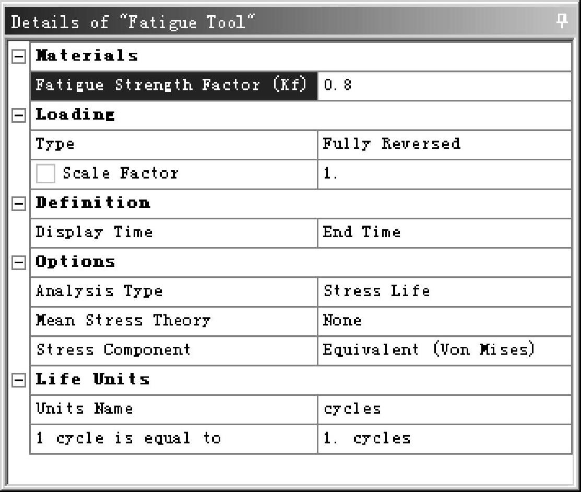Select the Analysis Type property row label

click(99, 291)
